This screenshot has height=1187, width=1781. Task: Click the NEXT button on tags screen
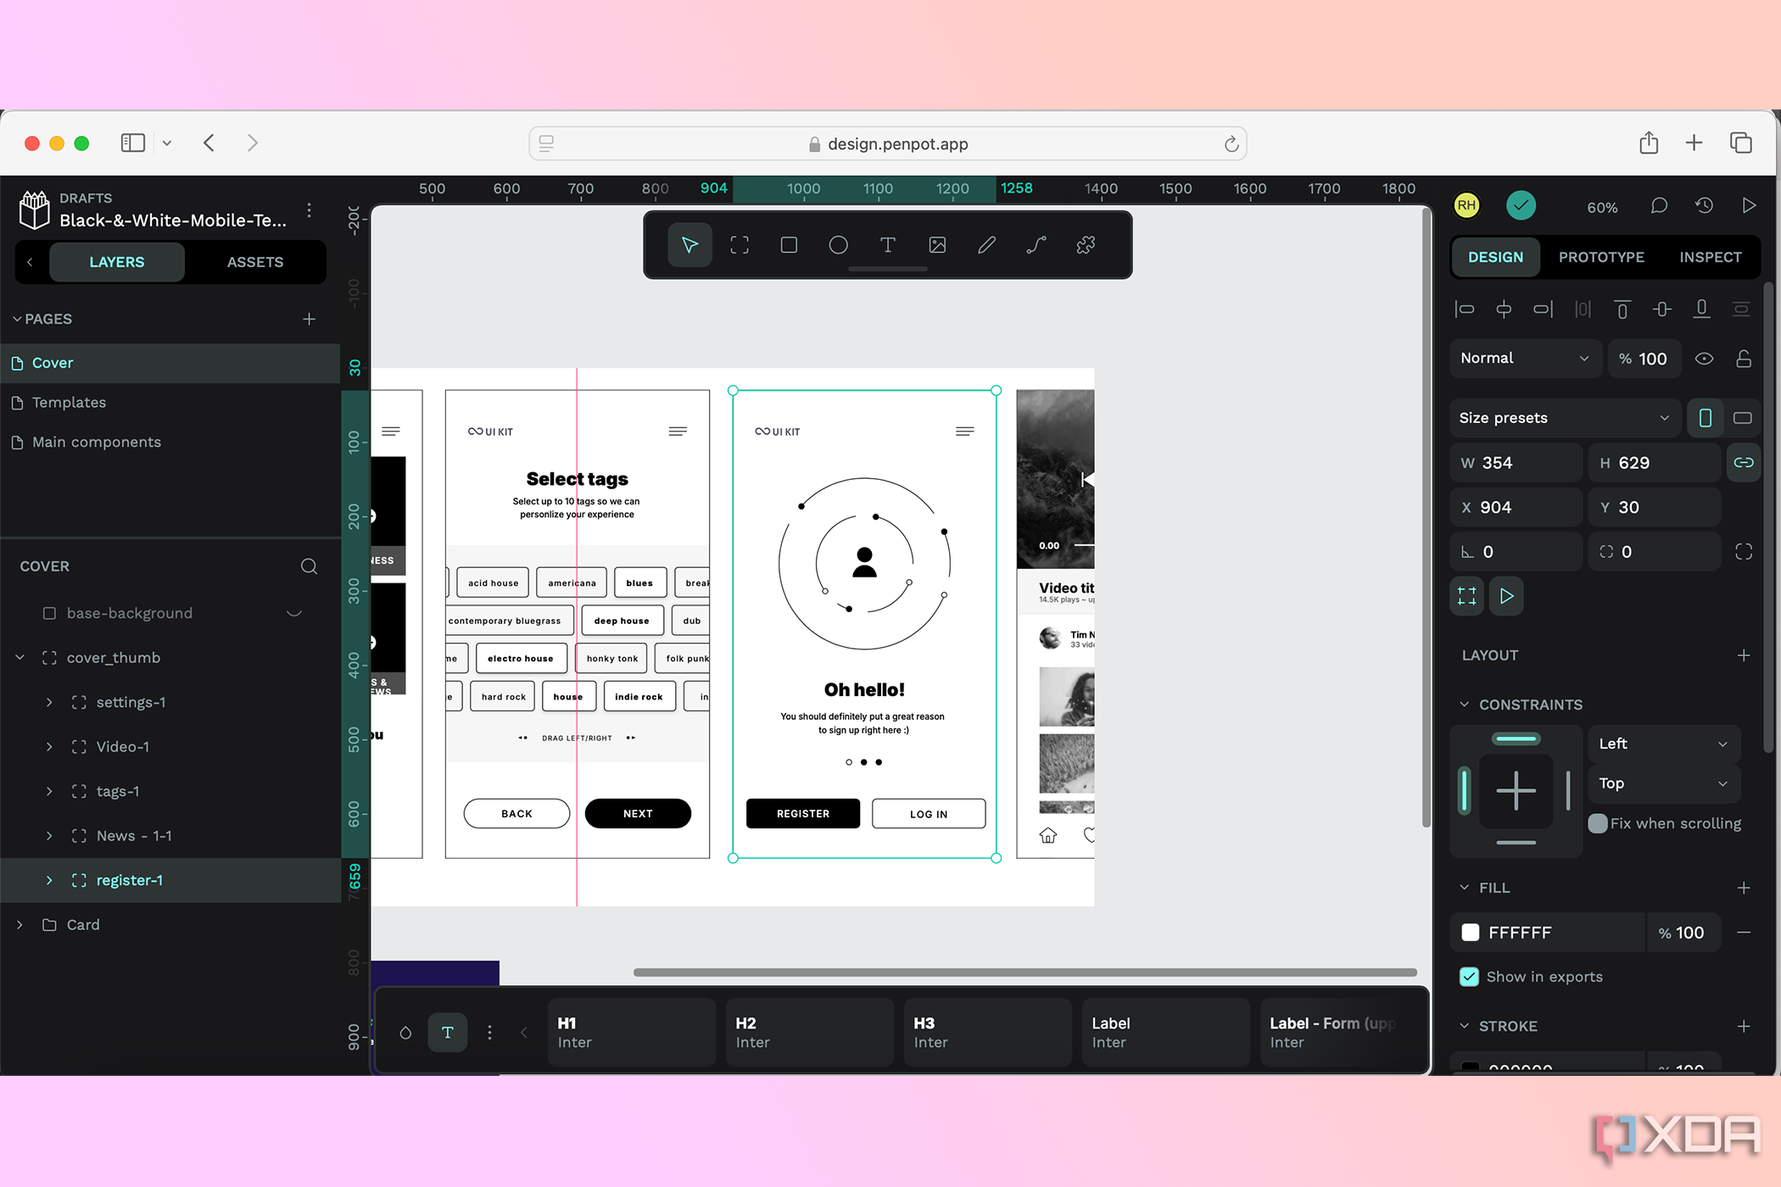point(638,813)
